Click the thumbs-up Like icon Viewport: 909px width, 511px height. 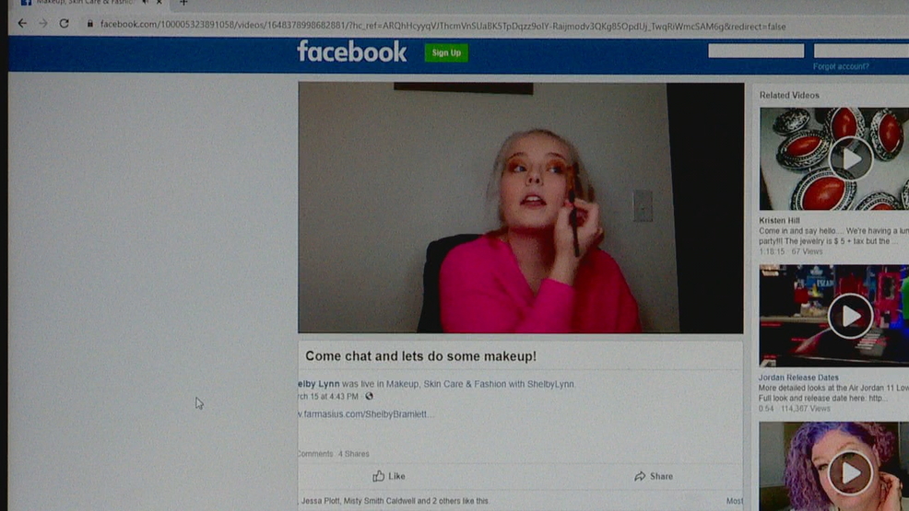[x=378, y=476]
